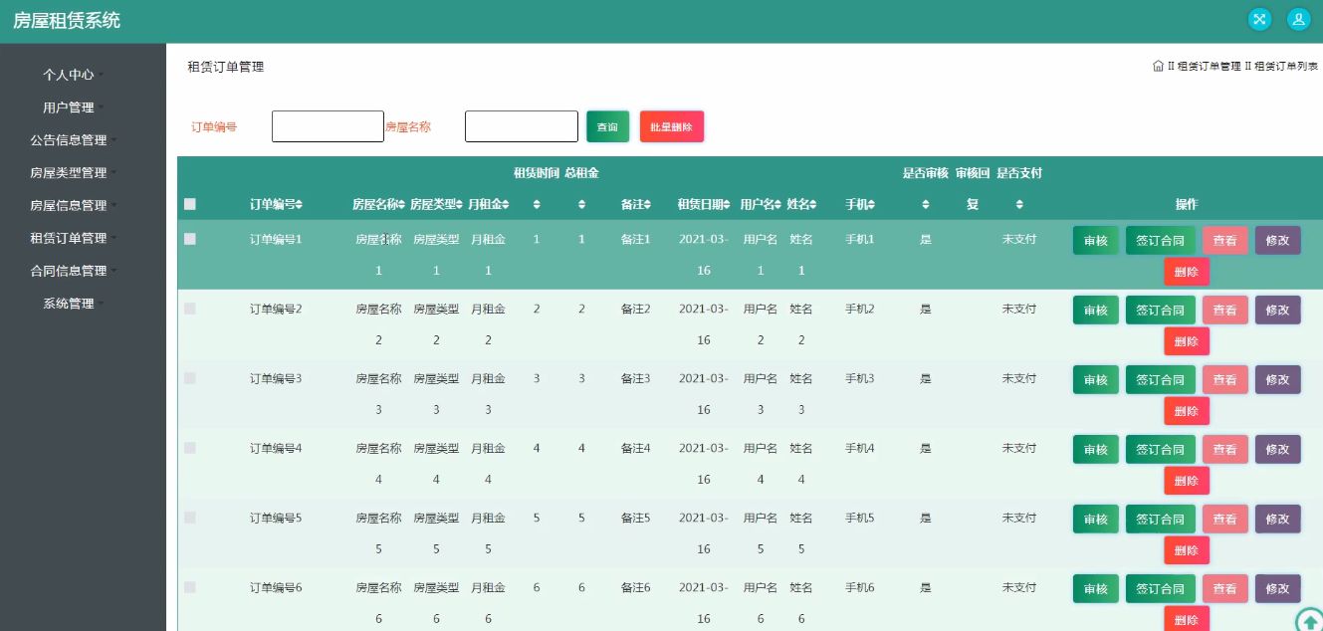Click 签订合同 for 订单编号1
This screenshot has width=1323, height=631.
[x=1161, y=240]
